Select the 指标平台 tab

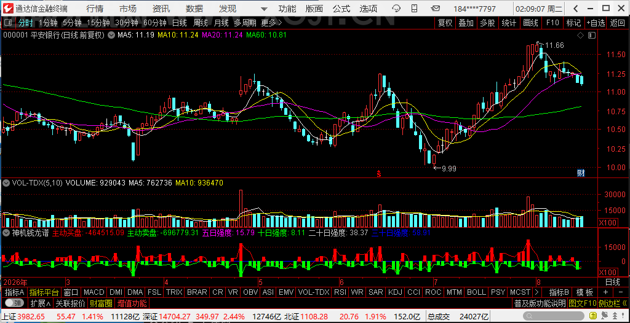[44, 292]
